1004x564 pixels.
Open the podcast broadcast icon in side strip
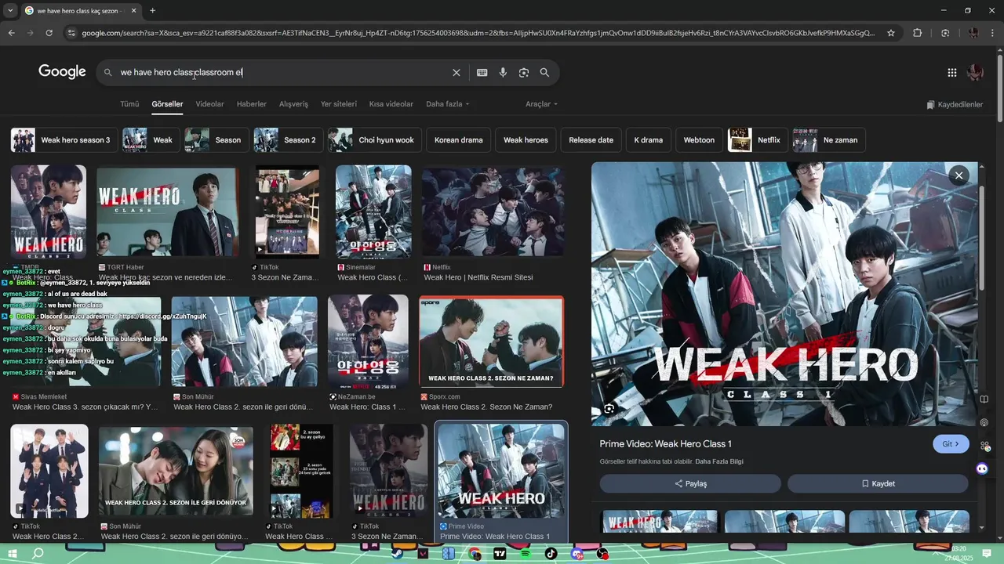click(984, 423)
